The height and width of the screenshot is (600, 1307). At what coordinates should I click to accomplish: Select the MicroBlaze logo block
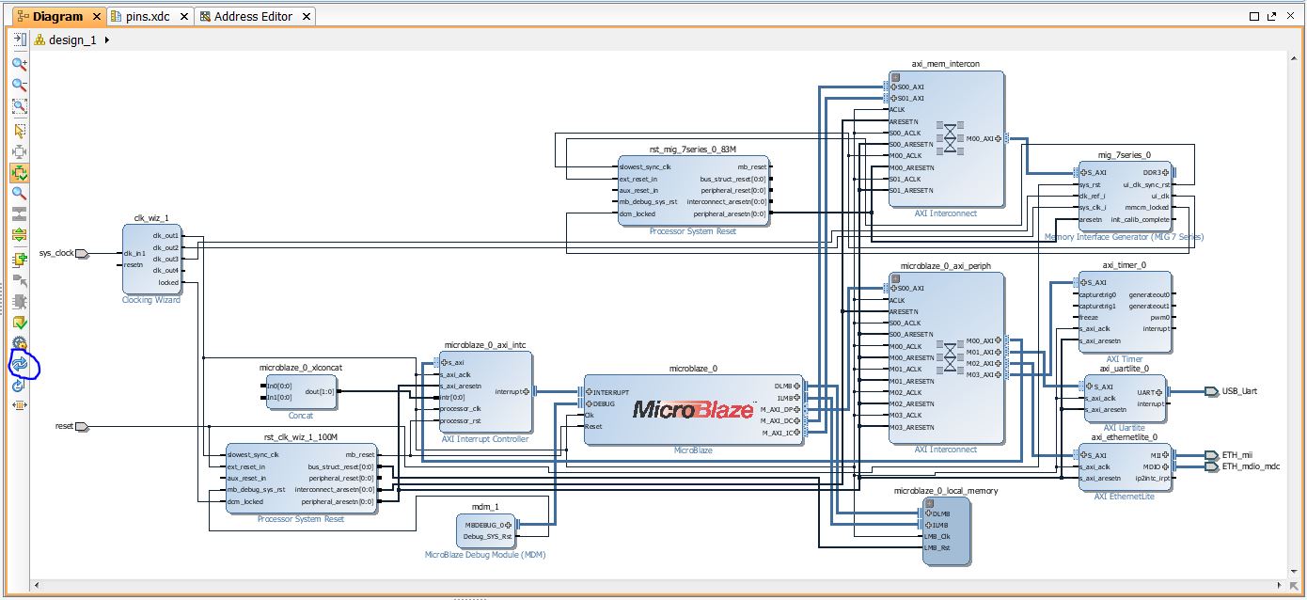(694, 410)
